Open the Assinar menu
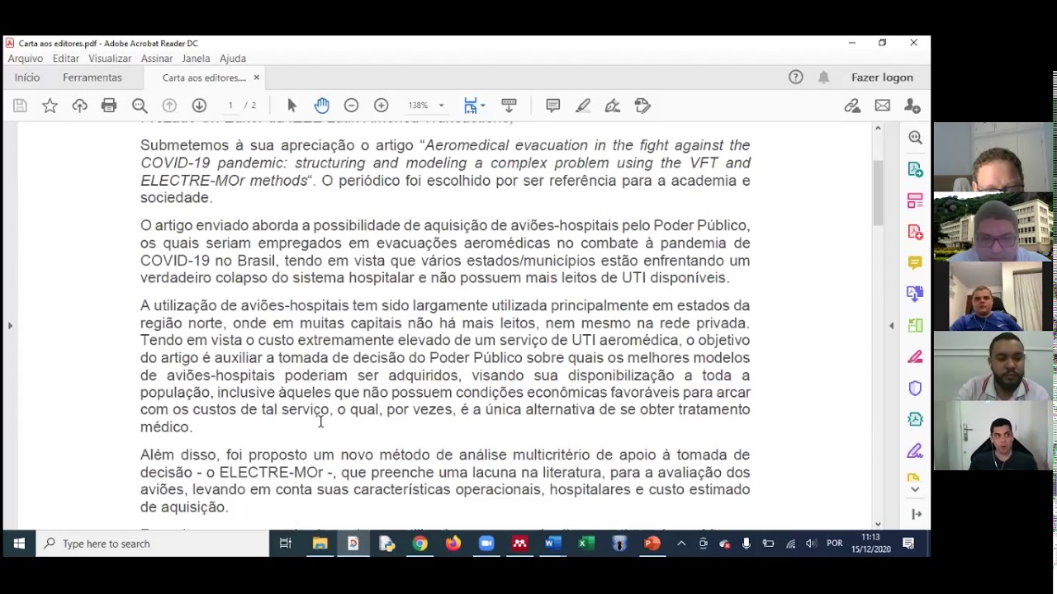 157,59
